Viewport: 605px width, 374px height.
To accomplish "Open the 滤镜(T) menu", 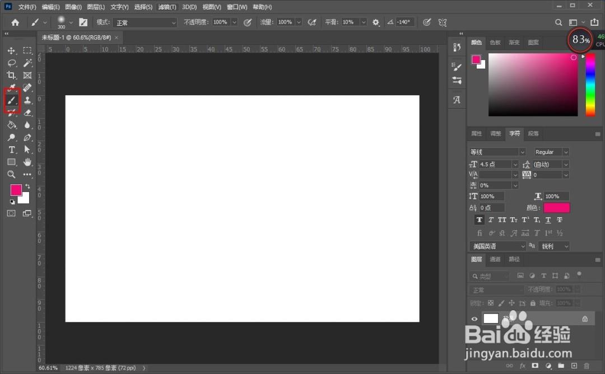I will click(167, 7).
